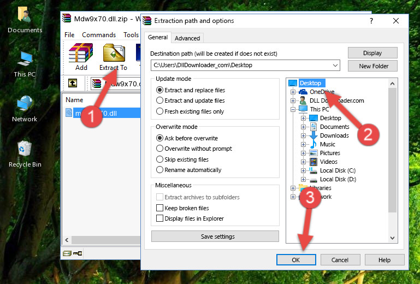Viewport: 420px width, 284px height.
Task: Select the Pictures folder icon in tree
Action: (x=313, y=153)
